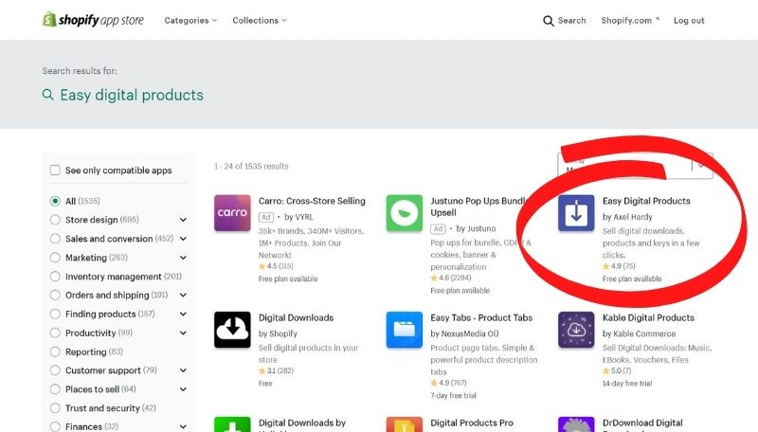Go to Shopify.com link

630,20
